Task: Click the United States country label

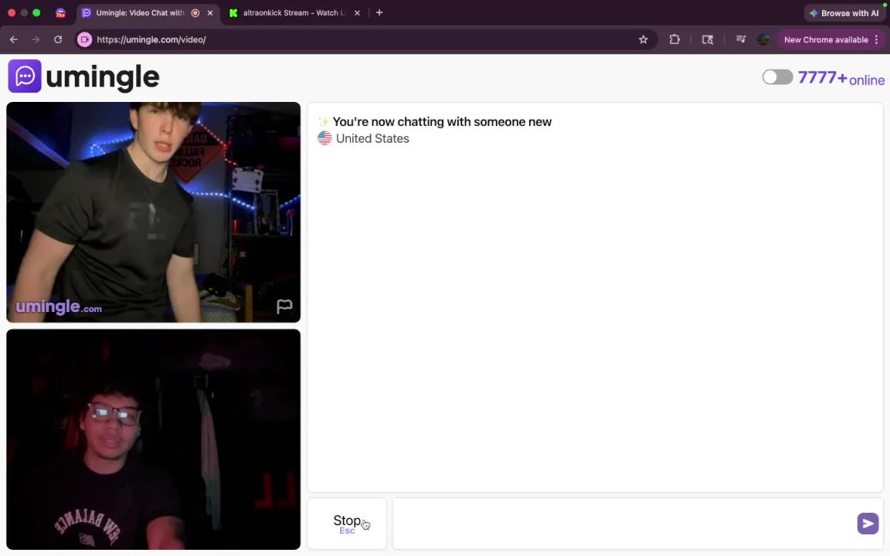Action: [x=372, y=138]
